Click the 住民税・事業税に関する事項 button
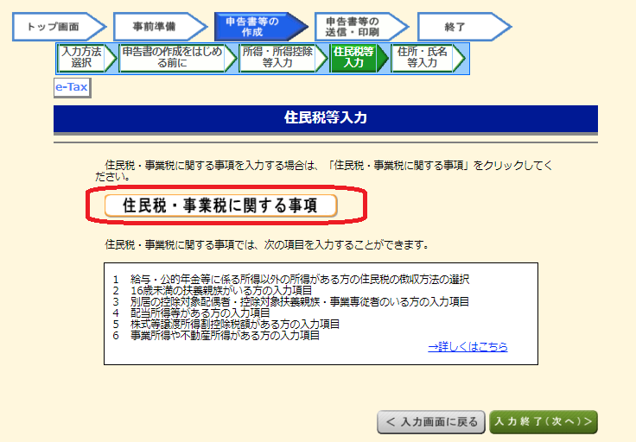 coord(220,205)
